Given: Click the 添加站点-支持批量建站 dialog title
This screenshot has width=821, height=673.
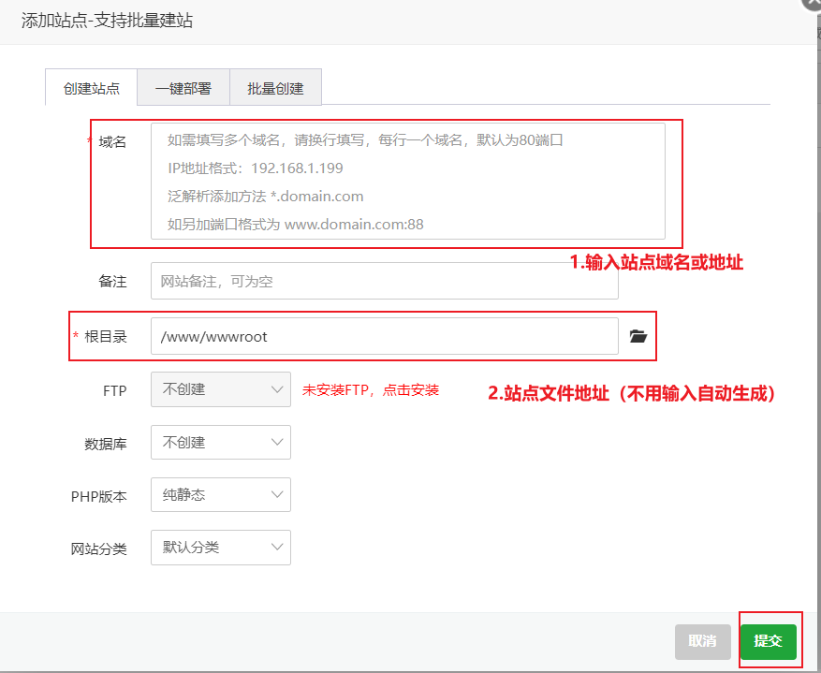Looking at the screenshot, I should point(107,20).
